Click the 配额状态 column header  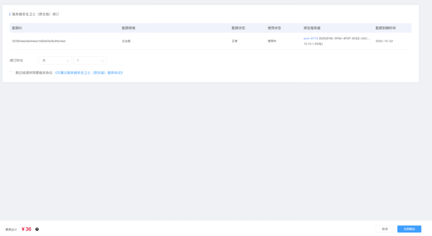pyautogui.click(x=238, y=28)
